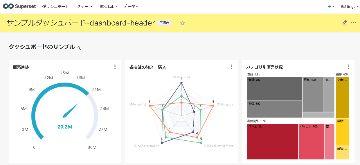Click the 食品: 1.9k treemap group label
This screenshot has height=165, width=360.
(253, 75)
